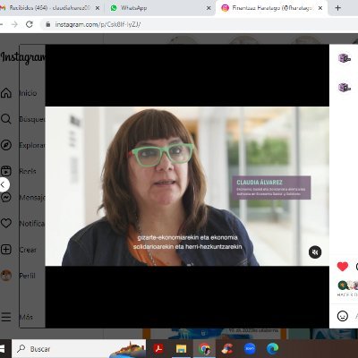
Task: Play or pause the Claudia Álvarez video
Action: click(187, 186)
